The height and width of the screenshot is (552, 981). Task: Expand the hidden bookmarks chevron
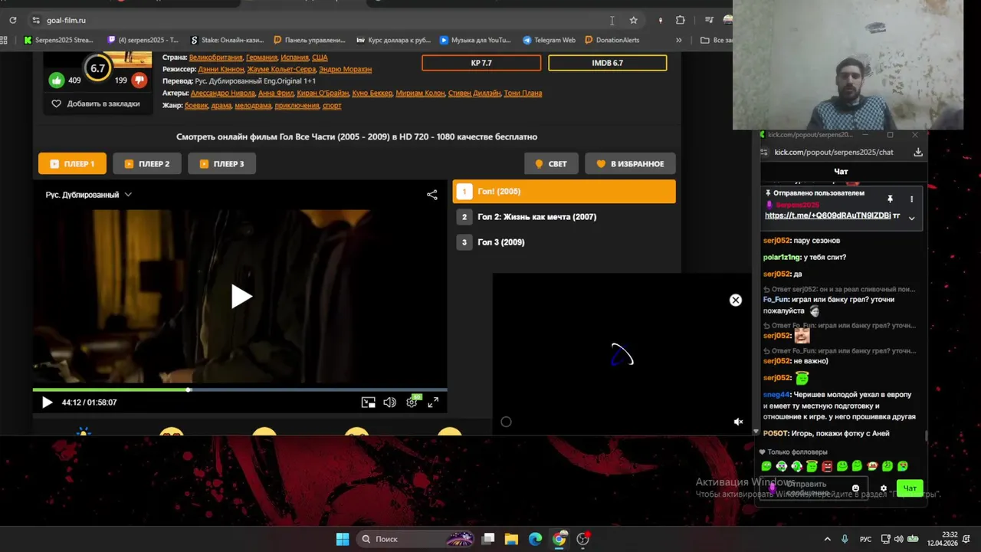click(678, 40)
